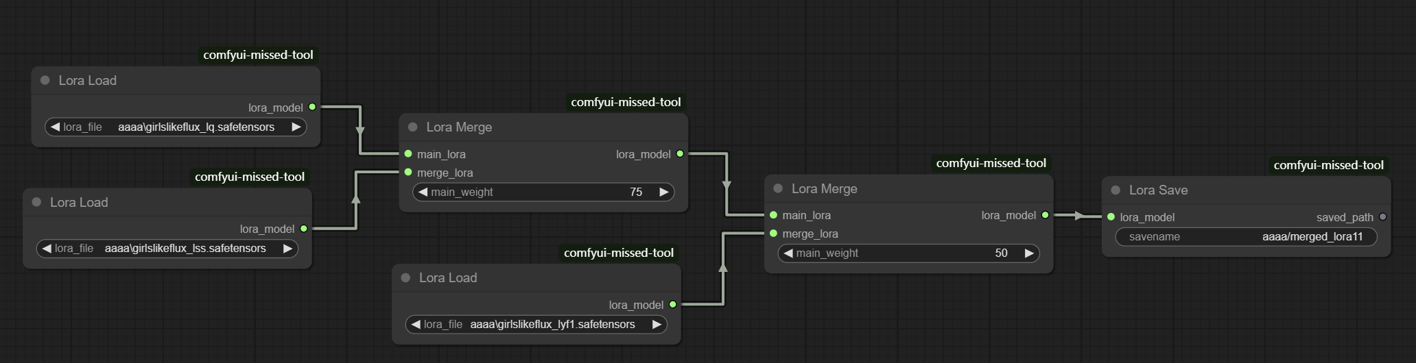Click lora_model output port of girlslikeflux_lss node
The height and width of the screenshot is (363, 1416).
pos(304,228)
